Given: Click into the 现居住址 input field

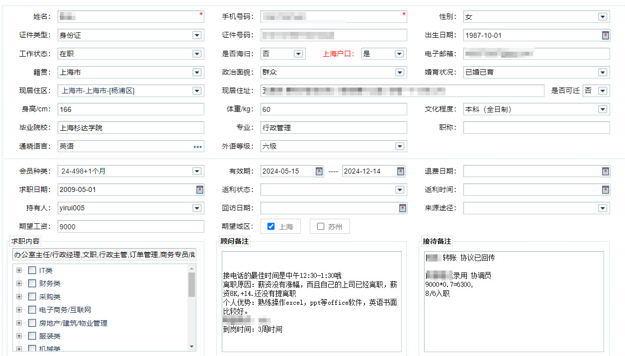Looking at the screenshot, I should (x=402, y=91).
